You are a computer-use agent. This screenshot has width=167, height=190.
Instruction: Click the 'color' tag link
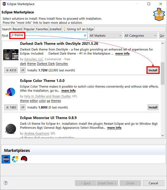(42, 101)
